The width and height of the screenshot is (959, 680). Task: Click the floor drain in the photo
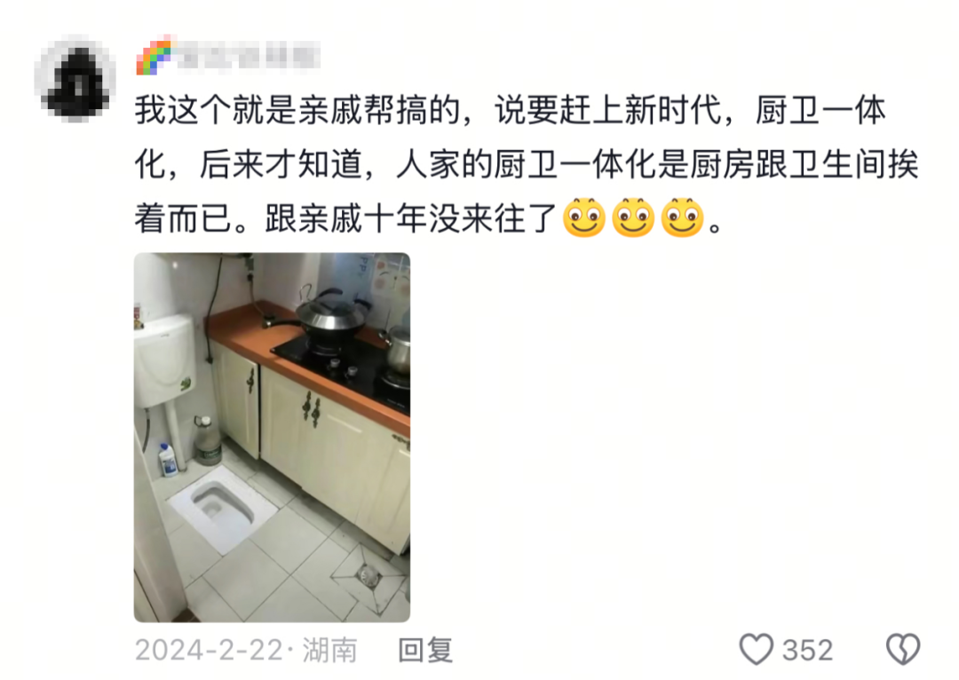pyautogui.click(x=369, y=575)
